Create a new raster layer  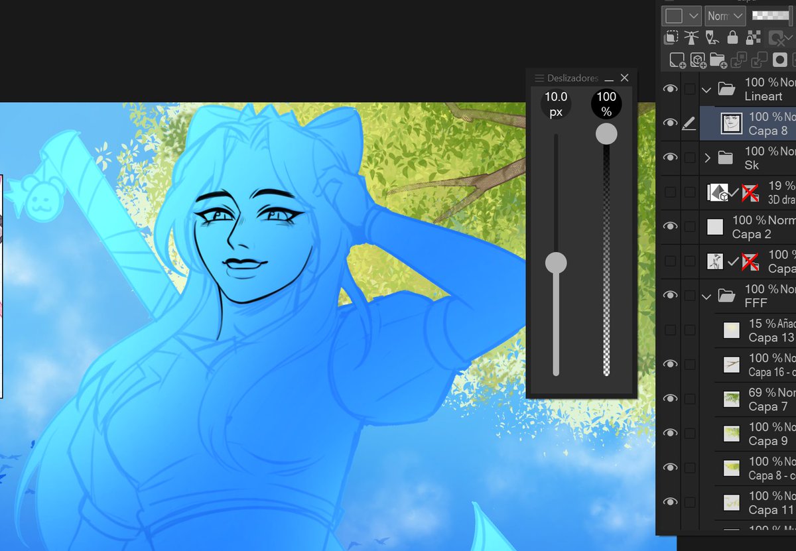pyautogui.click(x=677, y=60)
